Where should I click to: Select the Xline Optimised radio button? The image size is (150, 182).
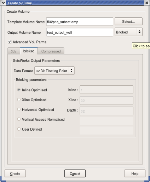[19, 99]
